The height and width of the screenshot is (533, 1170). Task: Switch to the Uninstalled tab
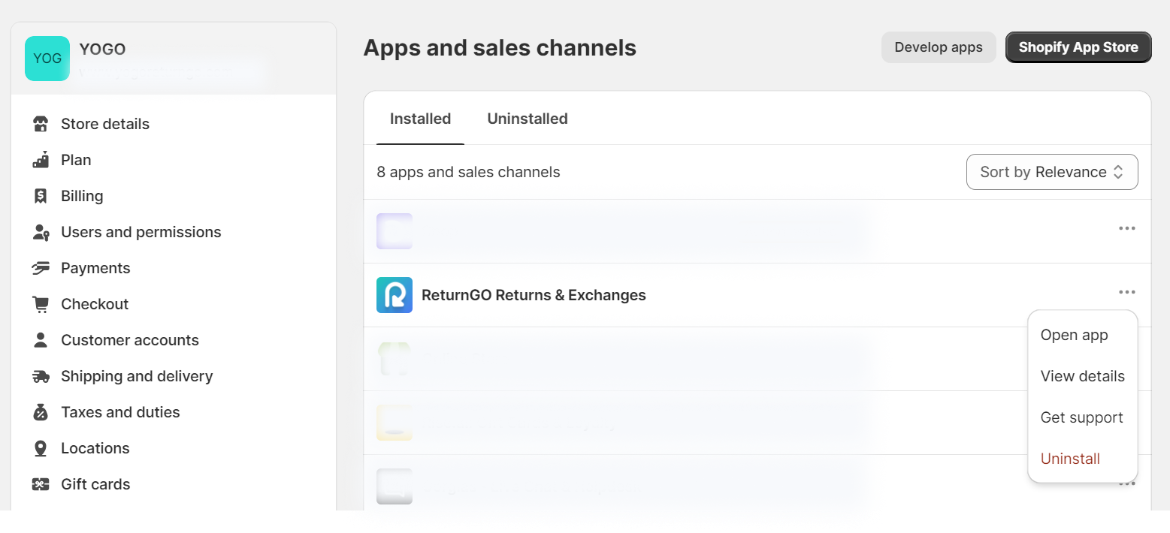click(x=528, y=119)
